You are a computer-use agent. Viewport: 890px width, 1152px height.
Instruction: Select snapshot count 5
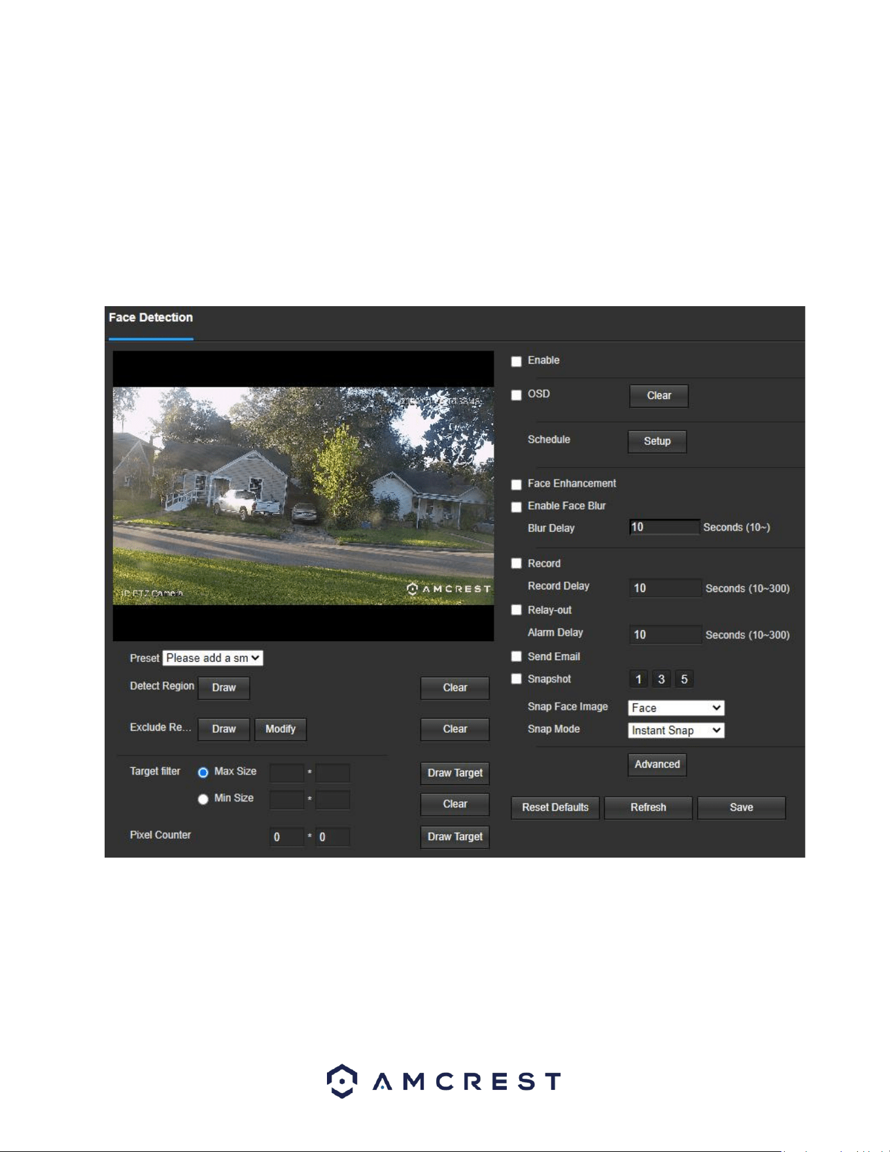click(684, 679)
